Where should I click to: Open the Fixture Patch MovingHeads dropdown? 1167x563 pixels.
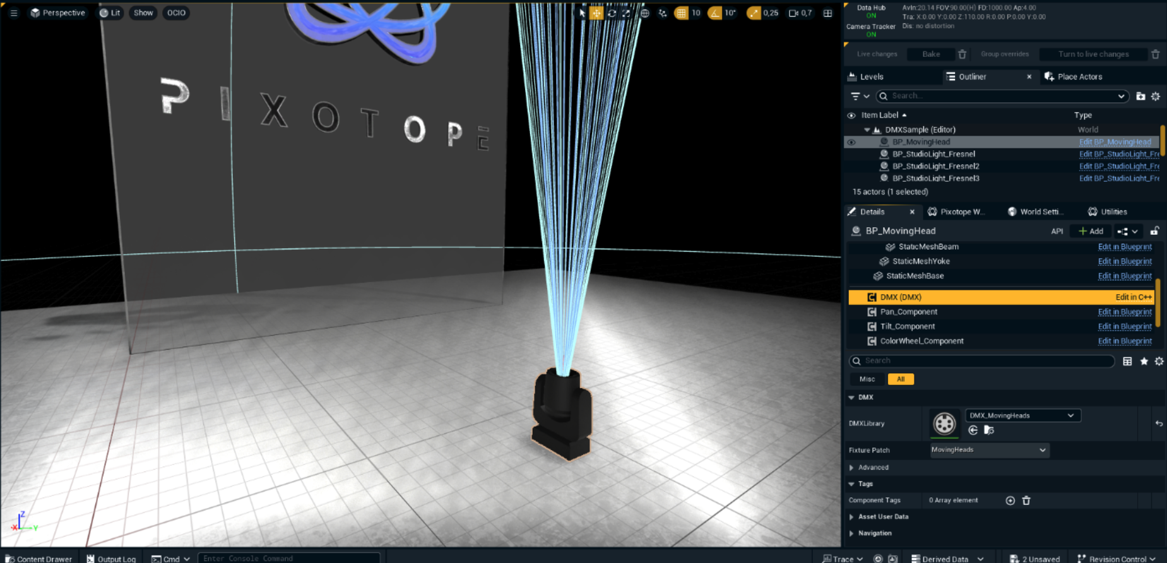(989, 450)
